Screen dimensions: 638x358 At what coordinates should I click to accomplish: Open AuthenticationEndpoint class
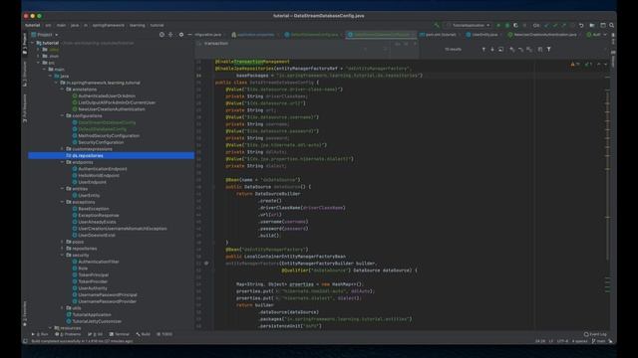[x=100, y=169]
